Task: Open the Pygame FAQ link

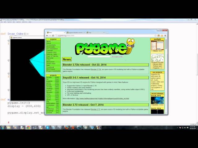Action: (x=51, y=52)
